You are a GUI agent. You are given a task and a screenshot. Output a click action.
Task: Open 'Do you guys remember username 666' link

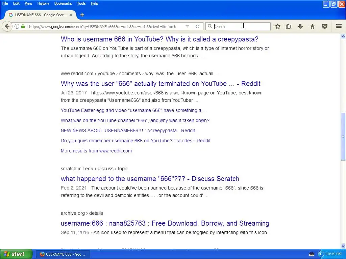[136, 141]
